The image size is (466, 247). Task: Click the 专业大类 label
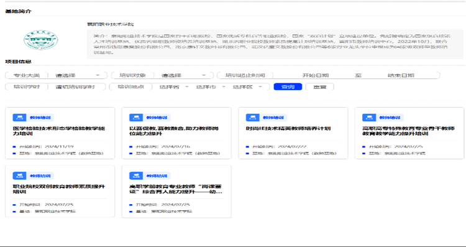pyautogui.click(x=27, y=75)
